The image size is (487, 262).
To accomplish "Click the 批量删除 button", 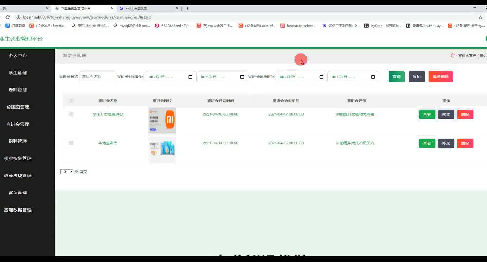I will 441,77.
